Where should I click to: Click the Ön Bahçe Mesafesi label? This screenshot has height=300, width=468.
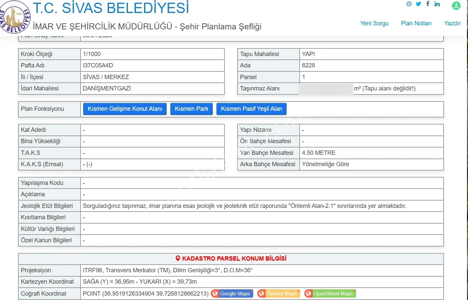(x=266, y=141)
